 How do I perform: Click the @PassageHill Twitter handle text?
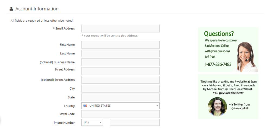click(x=239, y=108)
